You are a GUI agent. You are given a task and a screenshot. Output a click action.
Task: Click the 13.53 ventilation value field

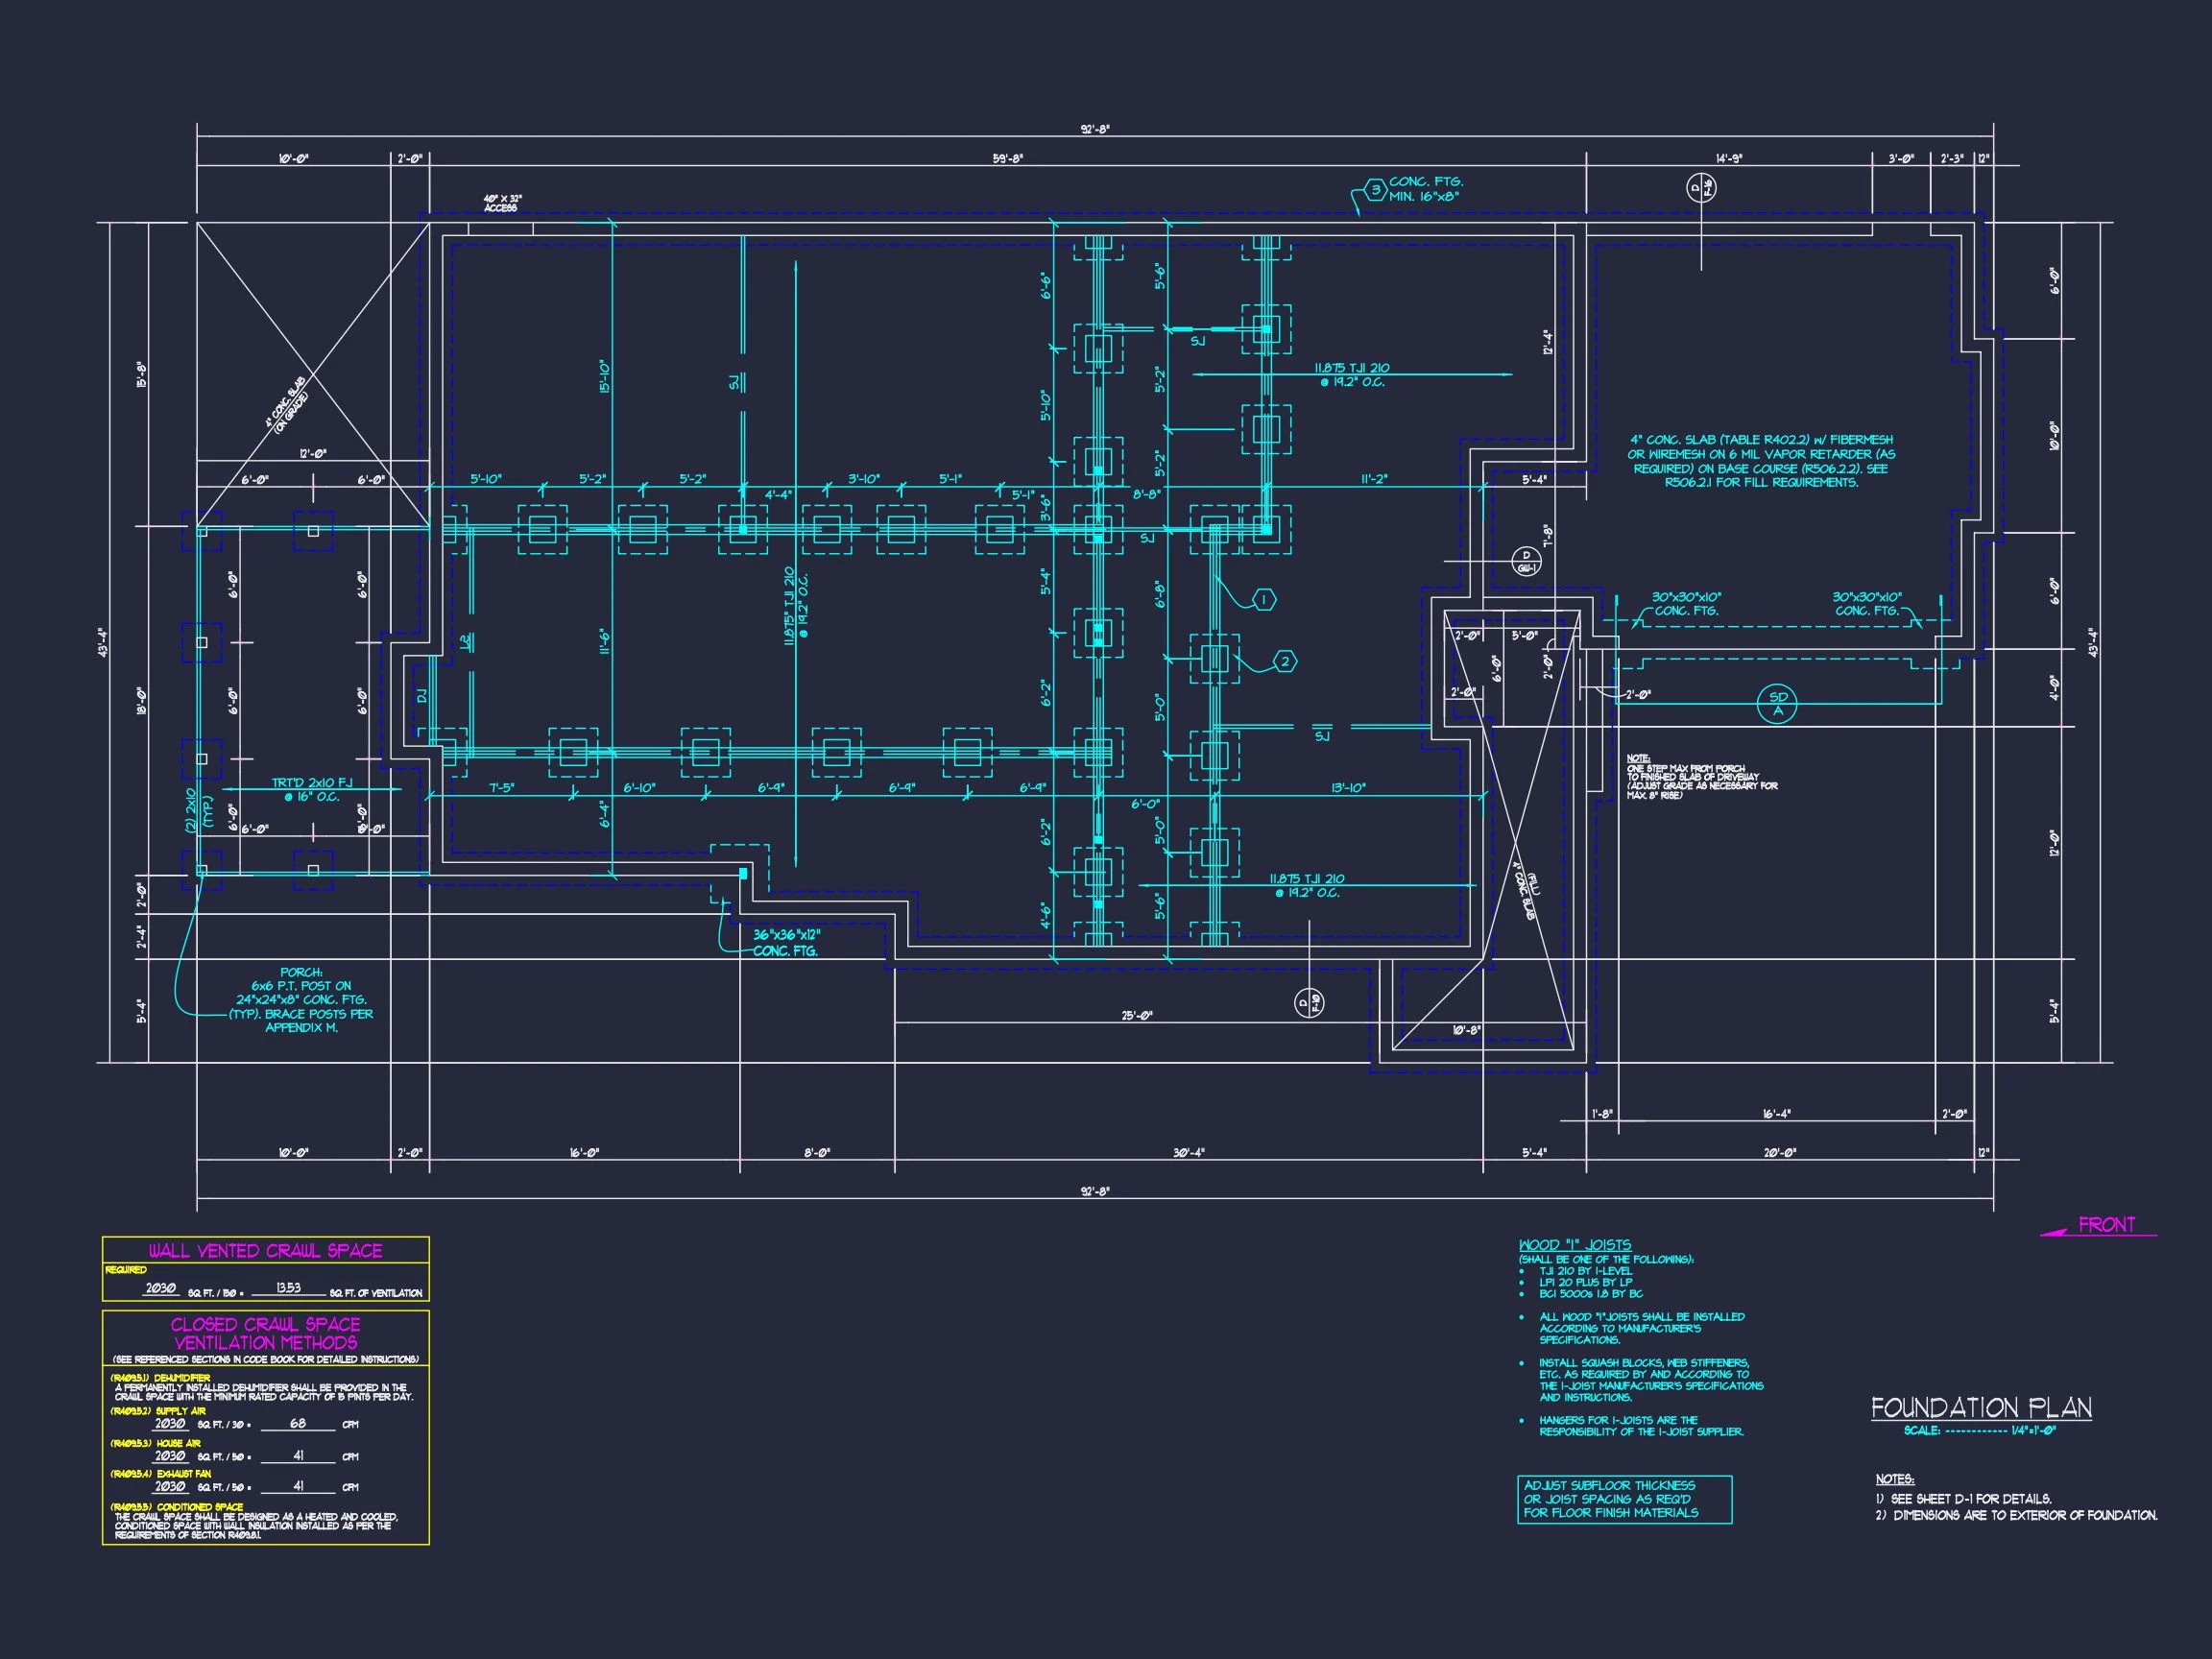288,1288
